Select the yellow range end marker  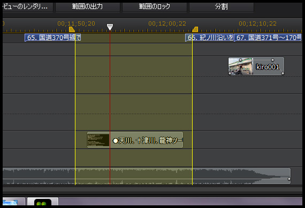click(x=195, y=29)
